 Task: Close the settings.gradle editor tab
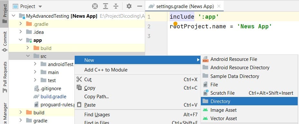(219, 6)
